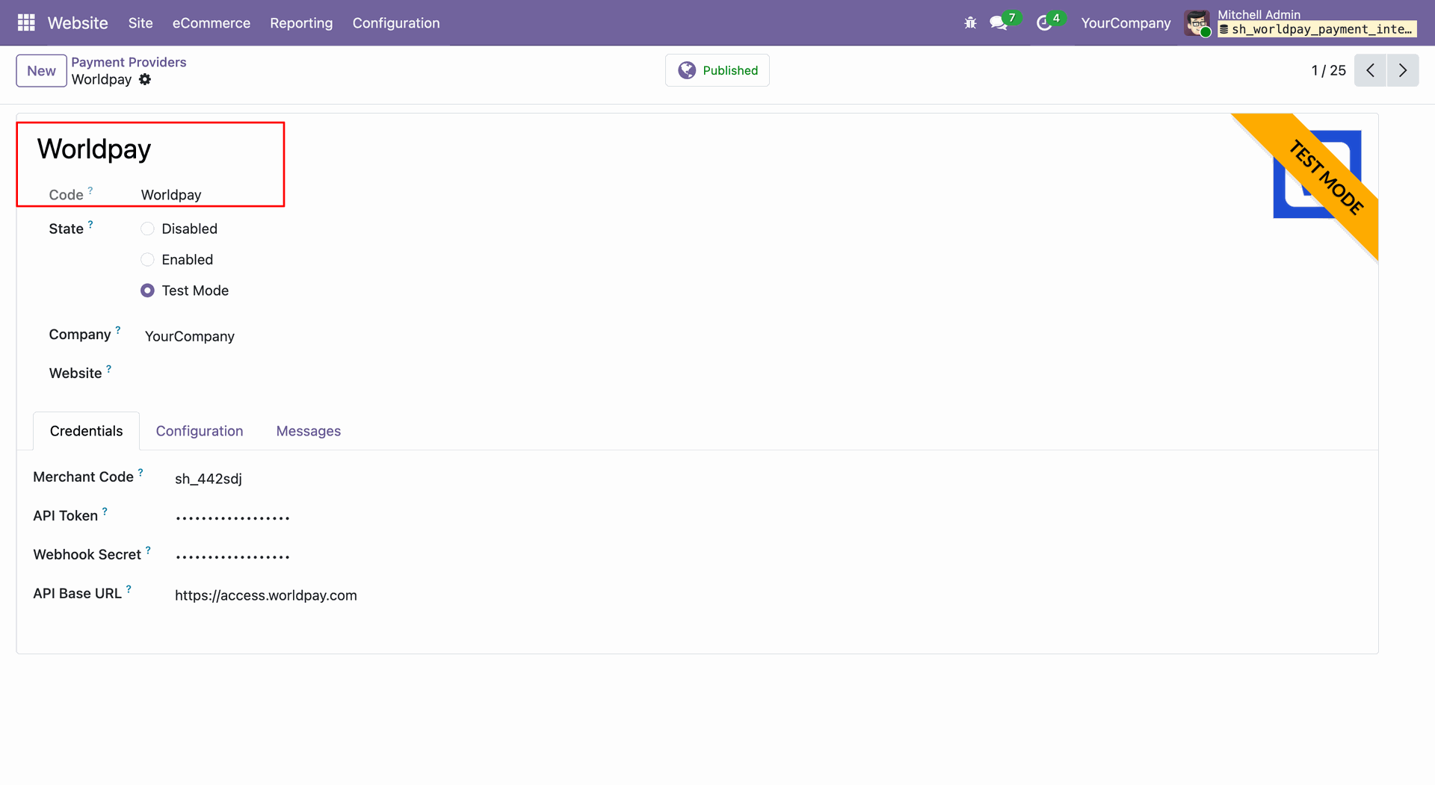
Task: Click the Code value Worldpay
Action: (x=171, y=195)
